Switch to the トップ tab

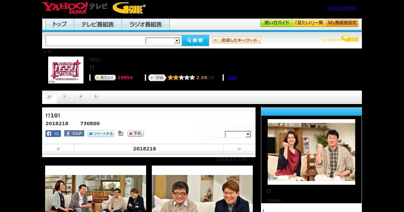(60, 25)
